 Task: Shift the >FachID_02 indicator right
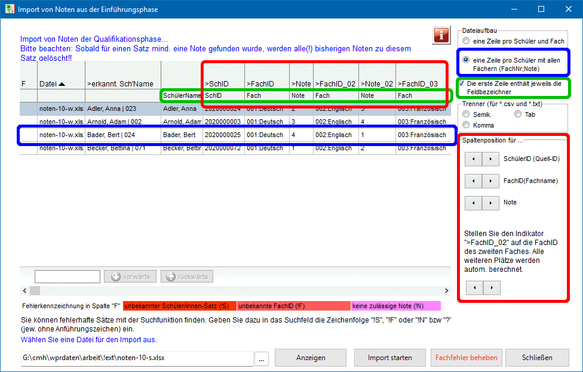coord(492,288)
